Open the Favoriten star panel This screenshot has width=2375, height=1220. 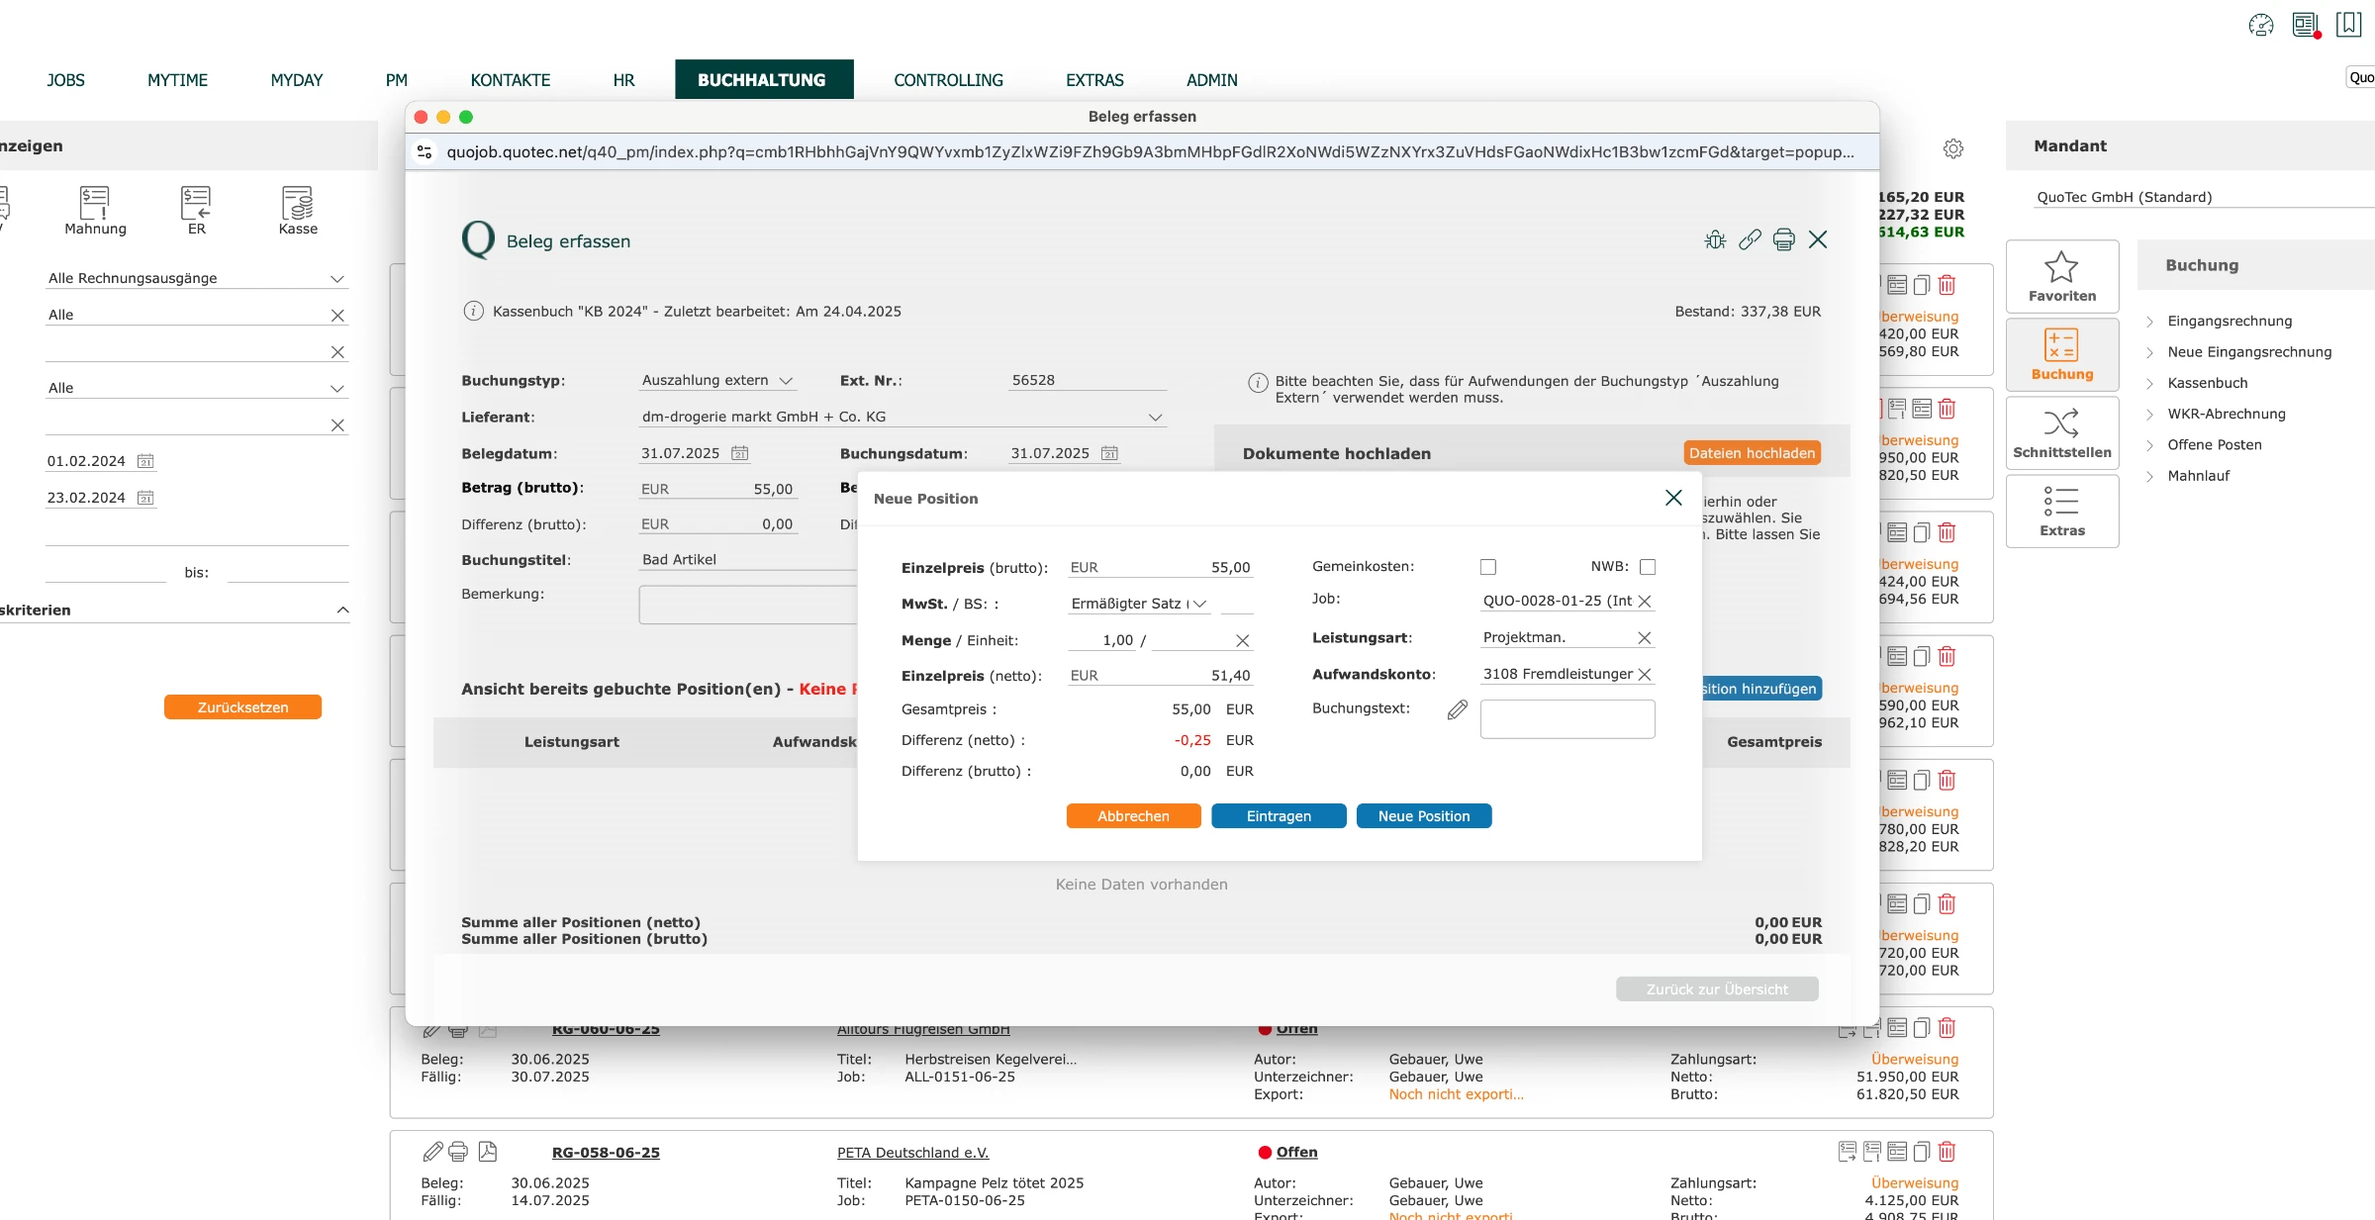[x=2062, y=276]
